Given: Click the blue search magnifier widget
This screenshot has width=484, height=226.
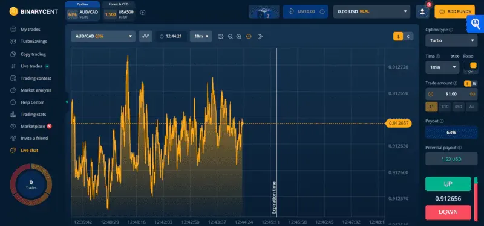Looking at the screenshot, I should (476, 24).
